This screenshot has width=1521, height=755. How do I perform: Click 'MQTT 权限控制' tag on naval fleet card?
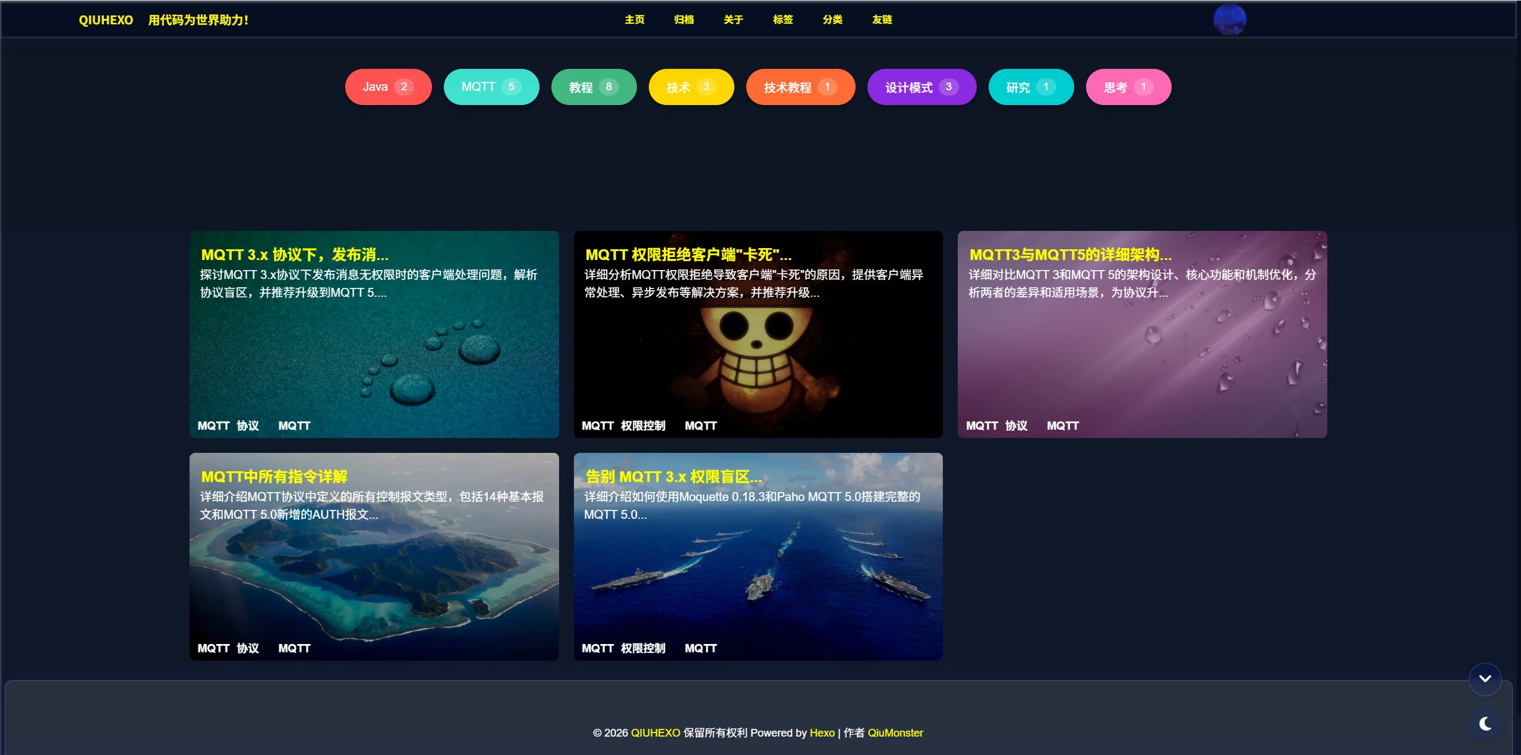click(623, 648)
